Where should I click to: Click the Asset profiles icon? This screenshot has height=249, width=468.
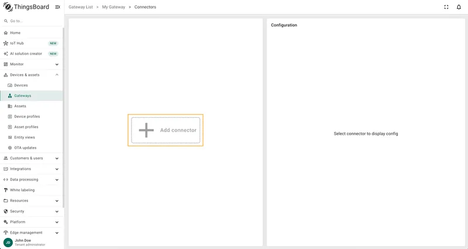10,127
